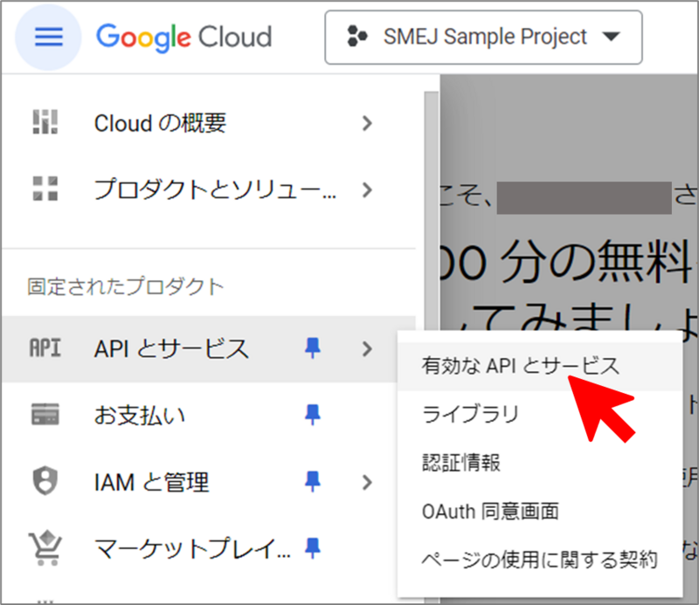Screen dimensions: 699x605
Task: Open the プロダクトとソリュー... menu item
Action: 209,189
